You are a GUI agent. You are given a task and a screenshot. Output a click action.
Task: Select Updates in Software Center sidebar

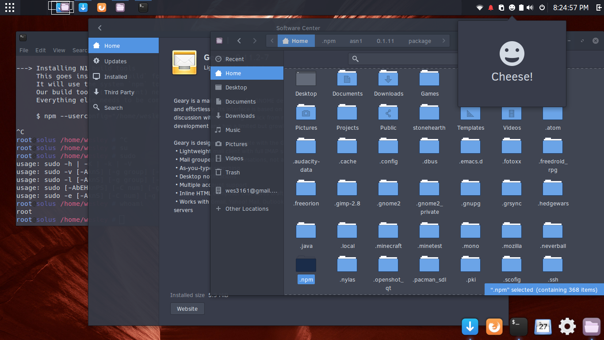(x=123, y=61)
